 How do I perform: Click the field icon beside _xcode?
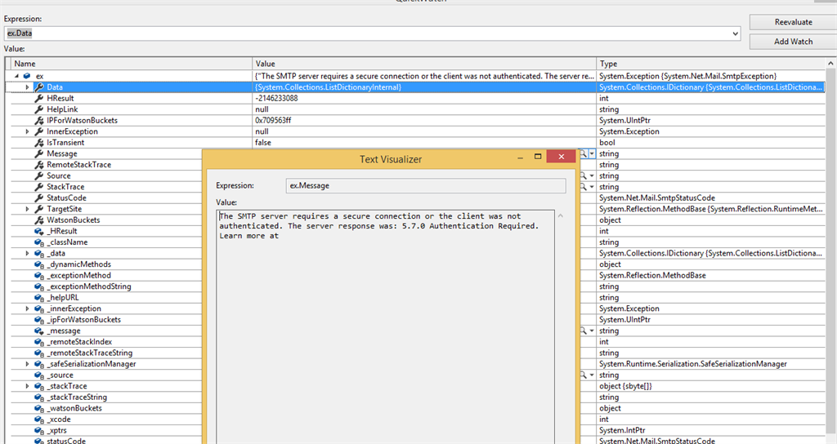point(39,420)
